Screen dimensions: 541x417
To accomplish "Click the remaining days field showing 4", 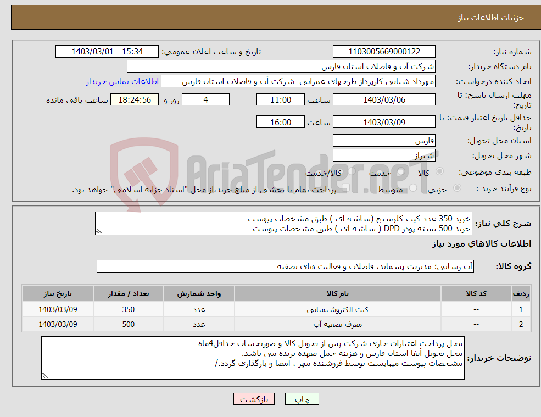I will coord(205,100).
